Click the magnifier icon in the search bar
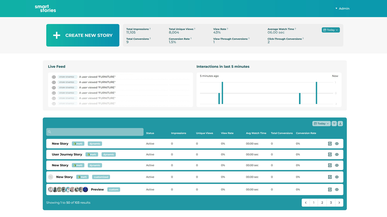This screenshot has width=387, height=217. (49, 132)
